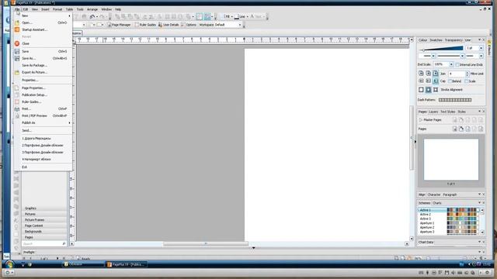This screenshot has height=279, width=497.
Task: Open the Graphics sidebar section
Action: 44,208
